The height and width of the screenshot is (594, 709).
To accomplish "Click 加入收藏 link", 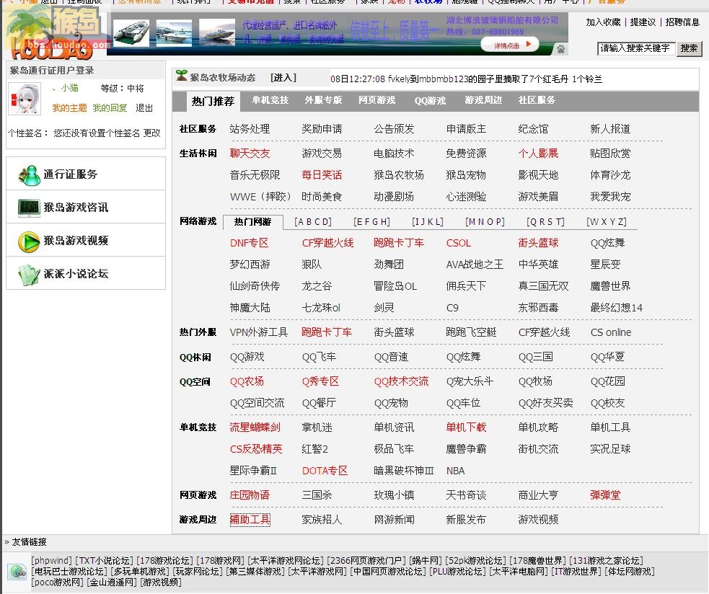I will click(x=603, y=22).
